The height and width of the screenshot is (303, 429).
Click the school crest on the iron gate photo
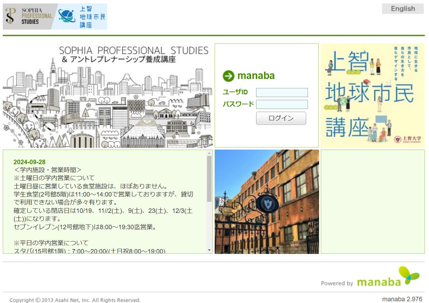[x=267, y=204]
